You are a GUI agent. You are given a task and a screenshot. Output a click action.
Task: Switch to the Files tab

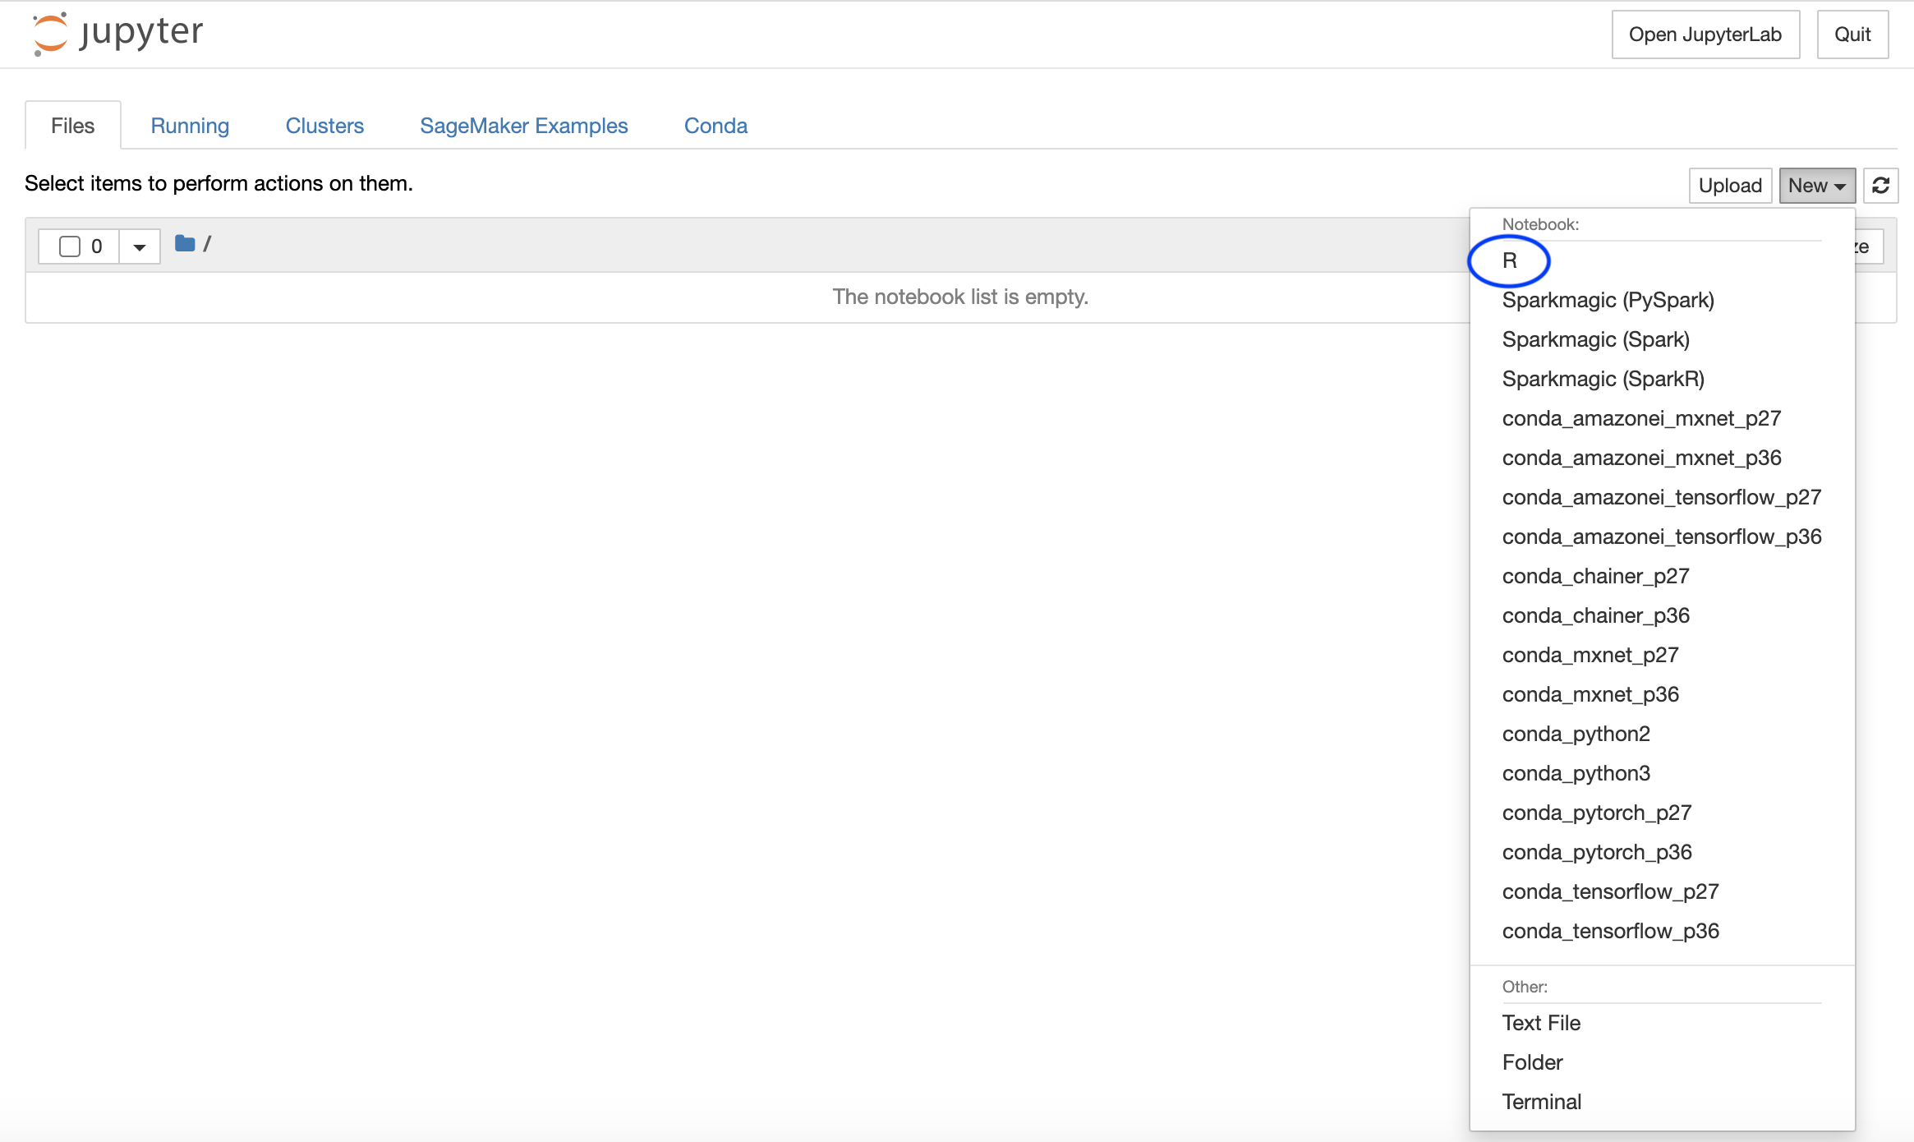point(73,126)
